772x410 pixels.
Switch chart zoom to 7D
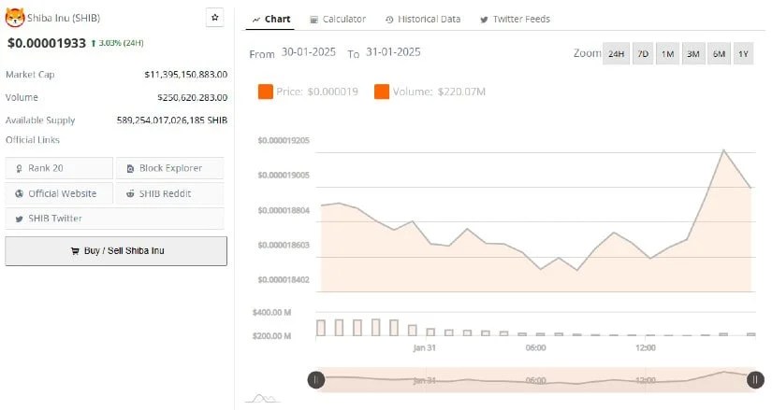click(643, 54)
